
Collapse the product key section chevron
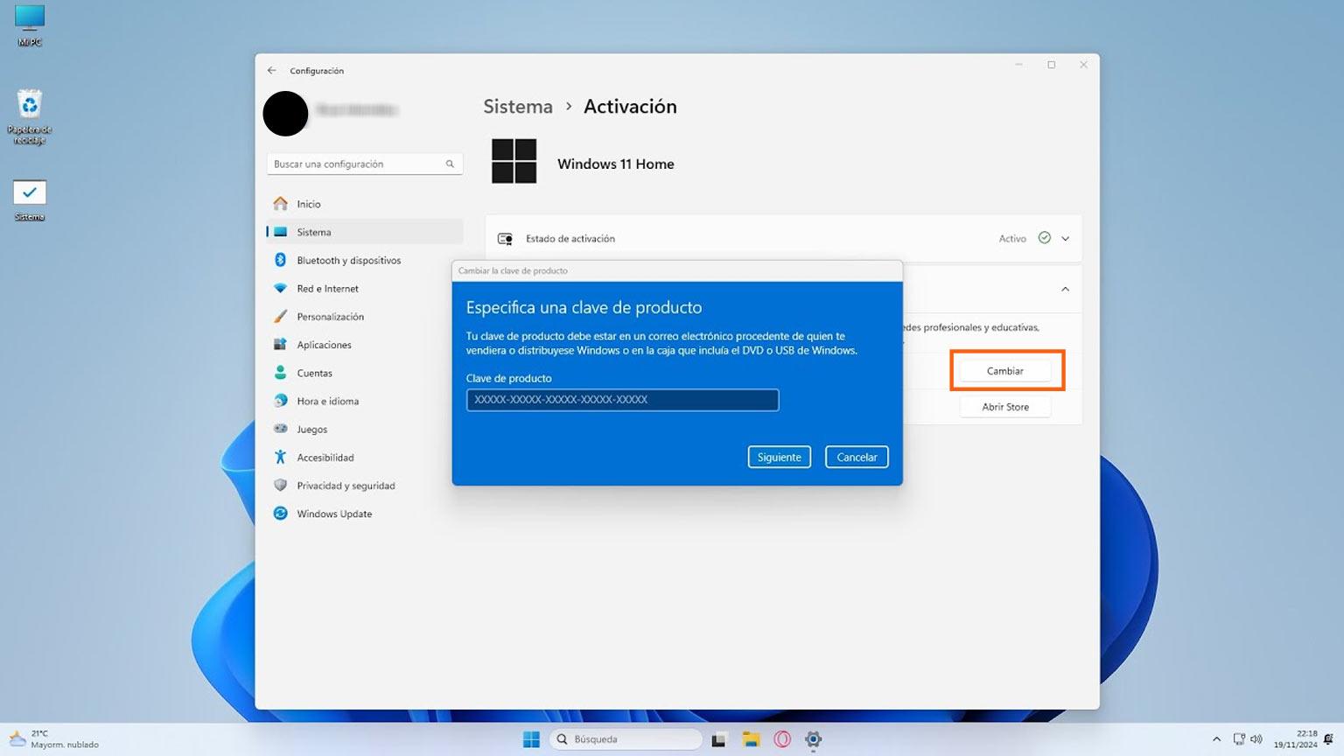coord(1065,289)
